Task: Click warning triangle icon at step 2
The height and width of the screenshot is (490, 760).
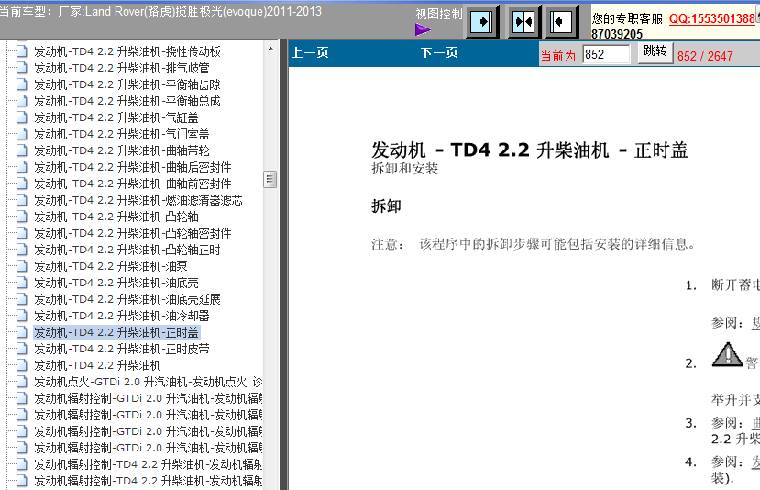Action: pyautogui.click(x=727, y=354)
